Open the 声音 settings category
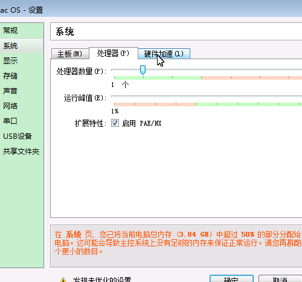The width and height of the screenshot is (302, 282). point(10,91)
